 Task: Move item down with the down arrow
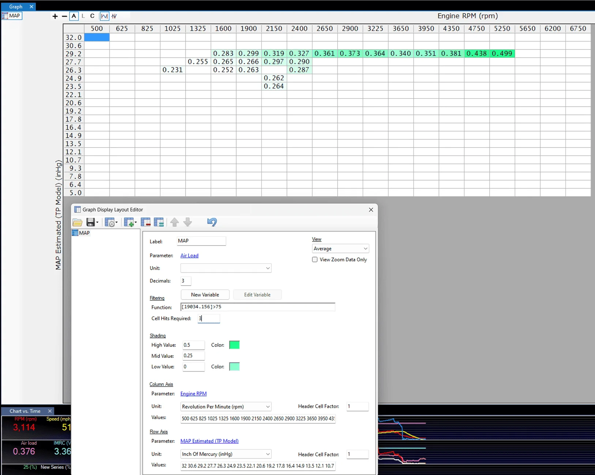[x=188, y=222]
